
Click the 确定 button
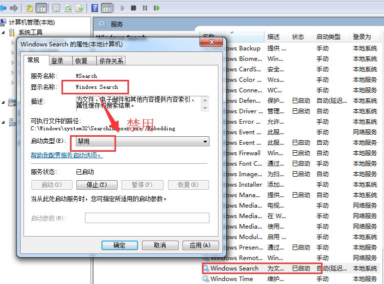[119, 245]
